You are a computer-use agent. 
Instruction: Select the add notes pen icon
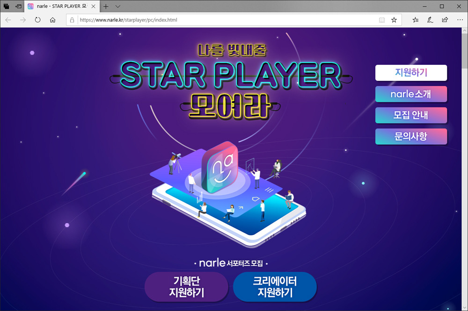tap(430, 20)
